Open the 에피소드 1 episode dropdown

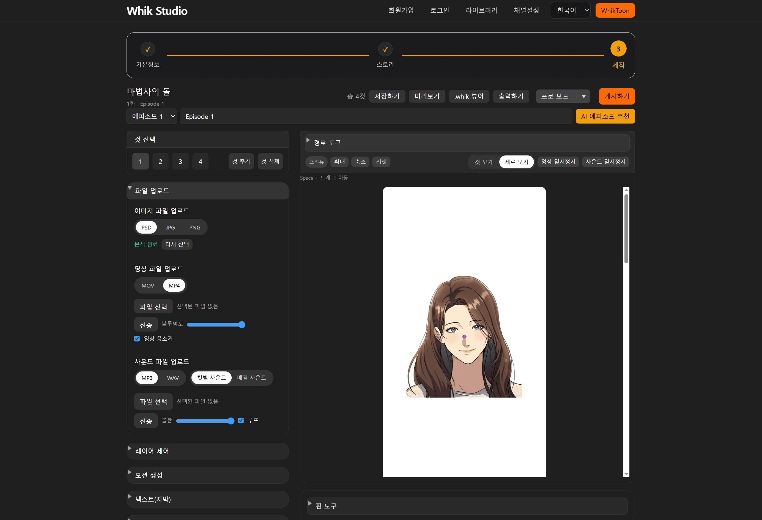(x=151, y=116)
